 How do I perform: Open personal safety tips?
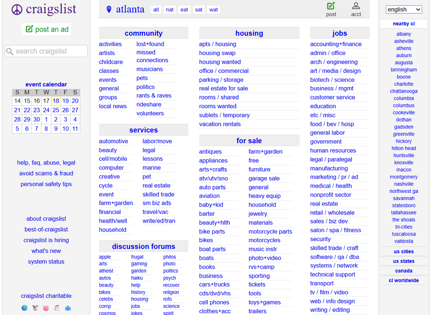click(46, 184)
